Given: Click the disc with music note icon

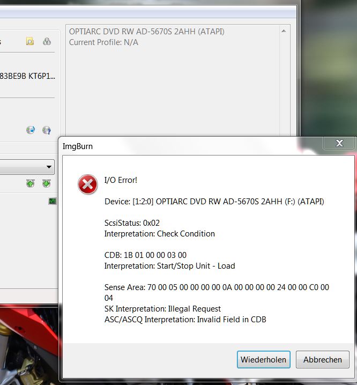Looking at the screenshot, I should 31,130.
